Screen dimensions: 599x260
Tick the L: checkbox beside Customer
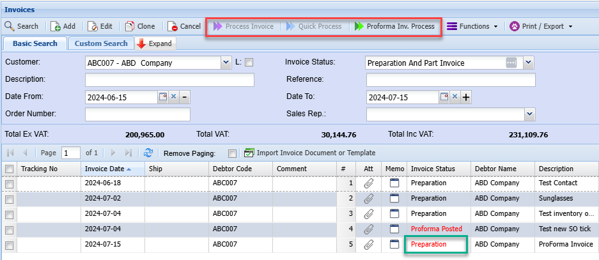pos(249,63)
